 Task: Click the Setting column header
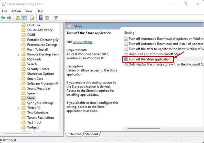[129, 33]
